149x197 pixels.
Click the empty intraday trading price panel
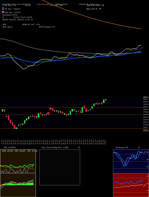coord(60,167)
